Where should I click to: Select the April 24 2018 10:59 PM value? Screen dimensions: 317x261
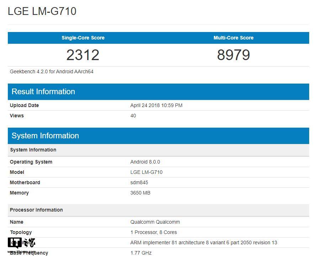(x=156, y=105)
